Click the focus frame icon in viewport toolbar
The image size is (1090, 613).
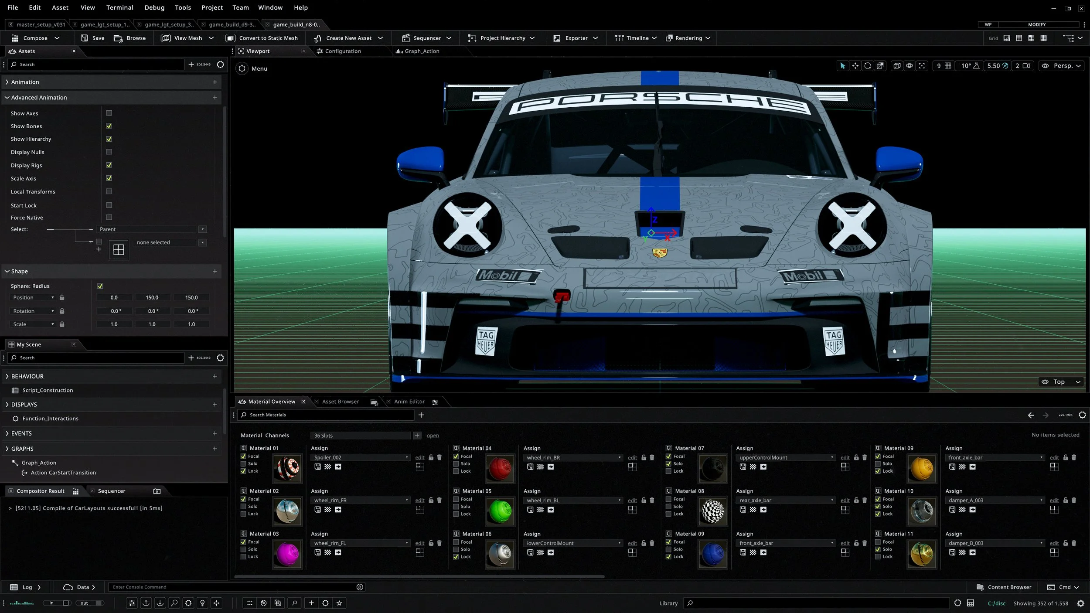coord(922,66)
